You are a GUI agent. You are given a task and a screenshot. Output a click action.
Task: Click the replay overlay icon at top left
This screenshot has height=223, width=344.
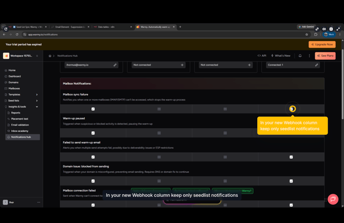(x=6, y=29)
